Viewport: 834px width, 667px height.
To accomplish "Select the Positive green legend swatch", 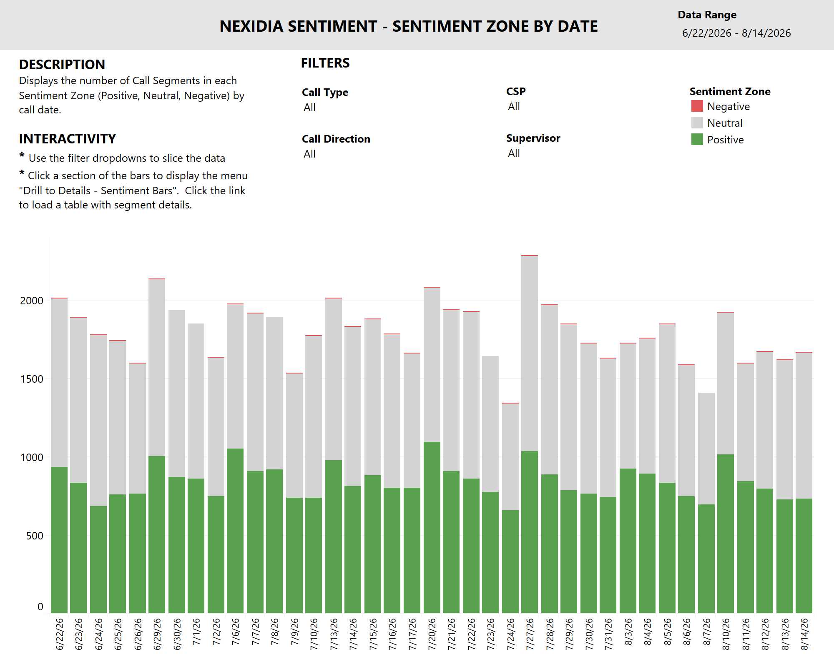I will coord(697,139).
